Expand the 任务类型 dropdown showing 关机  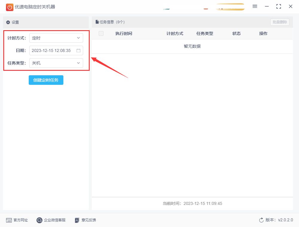[56, 63]
